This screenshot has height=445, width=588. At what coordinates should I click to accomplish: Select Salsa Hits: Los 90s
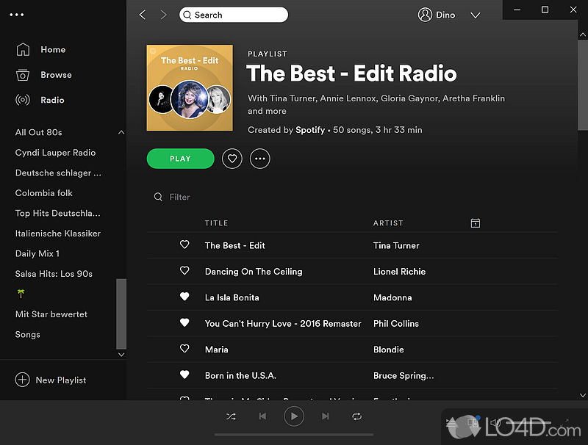pos(54,274)
